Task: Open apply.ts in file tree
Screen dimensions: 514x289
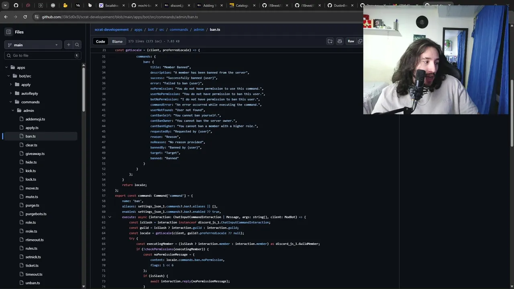Action: coord(32,128)
